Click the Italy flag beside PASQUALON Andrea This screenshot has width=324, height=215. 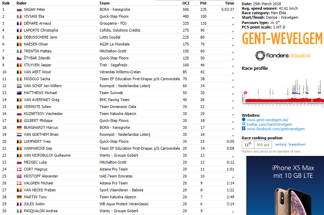tap(19, 211)
